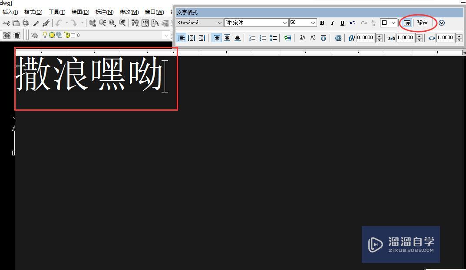
Task: Open the 插入(I) menu
Action: pyautogui.click(x=10, y=12)
